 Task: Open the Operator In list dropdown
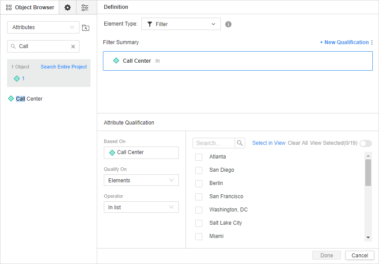click(x=141, y=207)
